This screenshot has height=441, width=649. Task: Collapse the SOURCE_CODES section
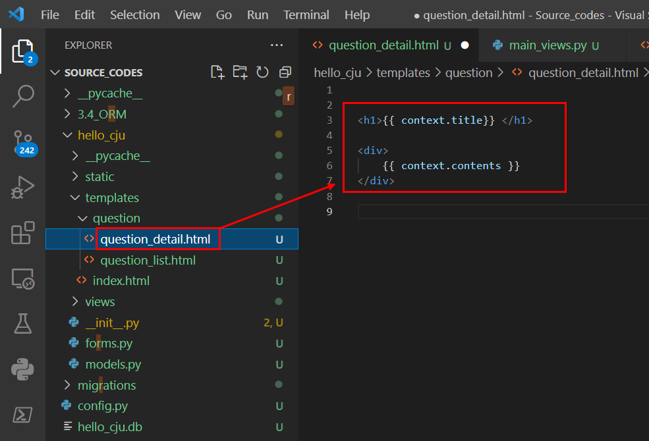click(x=55, y=72)
